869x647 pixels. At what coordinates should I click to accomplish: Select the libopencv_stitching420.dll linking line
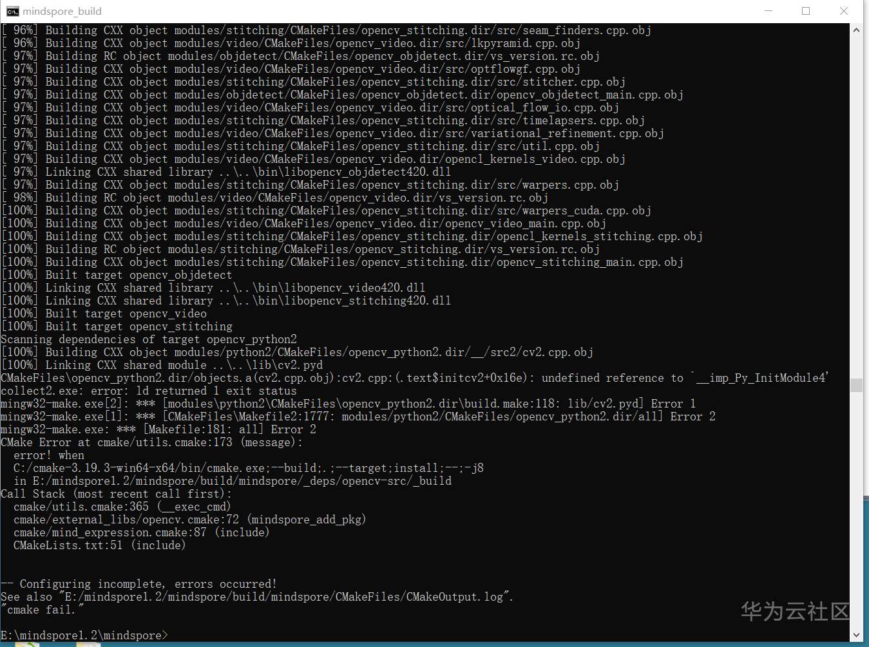(226, 301)
